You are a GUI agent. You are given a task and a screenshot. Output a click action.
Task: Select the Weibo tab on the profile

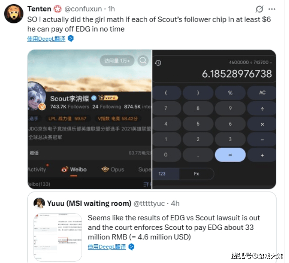(74, 169)
